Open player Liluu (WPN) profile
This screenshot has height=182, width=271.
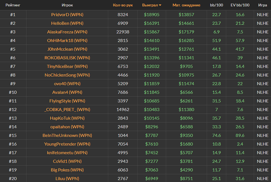click(x=67, y=179)
